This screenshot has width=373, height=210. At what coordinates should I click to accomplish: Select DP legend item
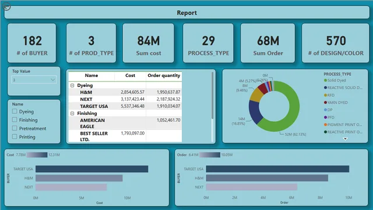[x=328, y=110]
